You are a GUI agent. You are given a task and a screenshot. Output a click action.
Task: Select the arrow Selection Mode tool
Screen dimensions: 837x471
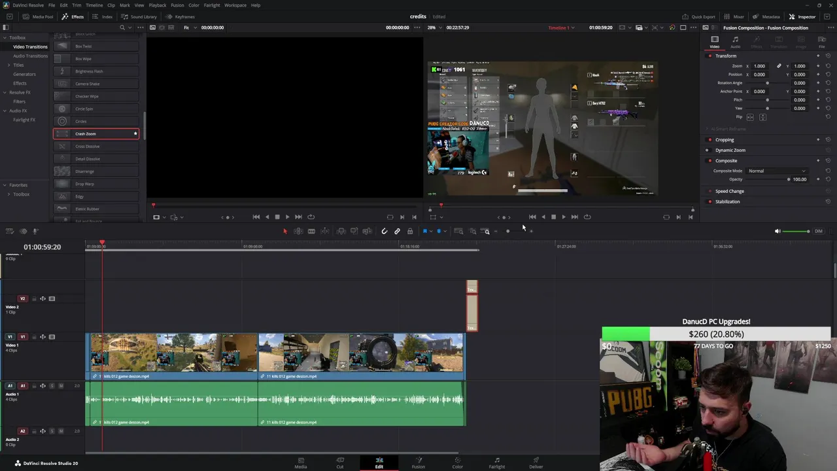pyautogui.click(x=284, y=231)
